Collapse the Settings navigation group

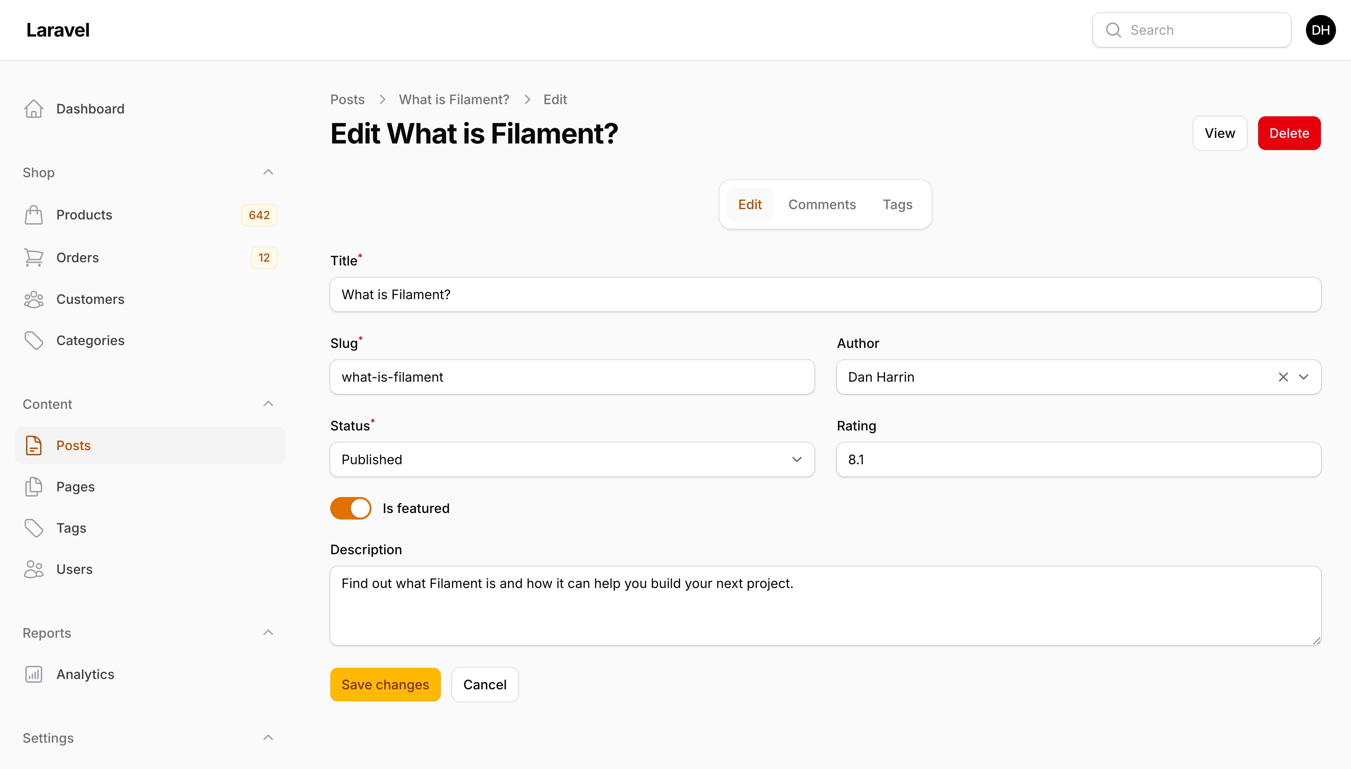point(268,738)
